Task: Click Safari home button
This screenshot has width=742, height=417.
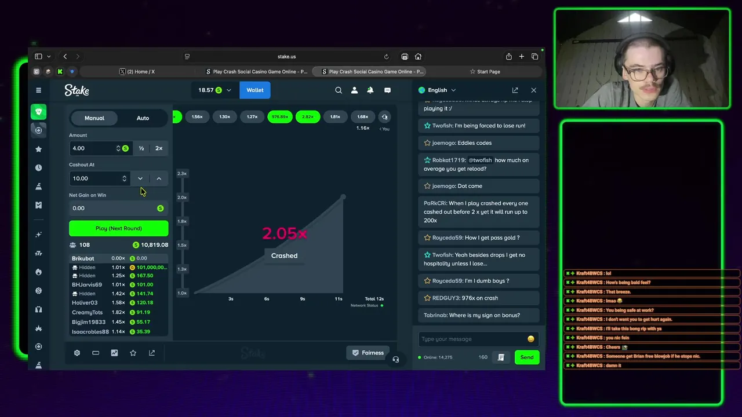Action: (418, 56)
